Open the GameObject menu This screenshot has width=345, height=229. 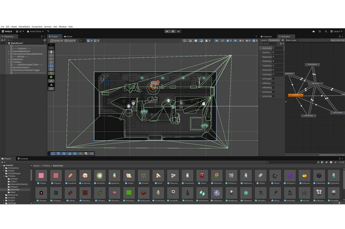pos(25,27)
